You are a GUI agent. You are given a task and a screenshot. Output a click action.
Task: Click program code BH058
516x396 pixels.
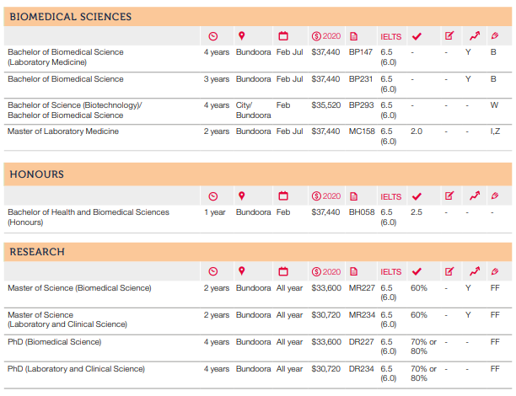pos(361,212)
